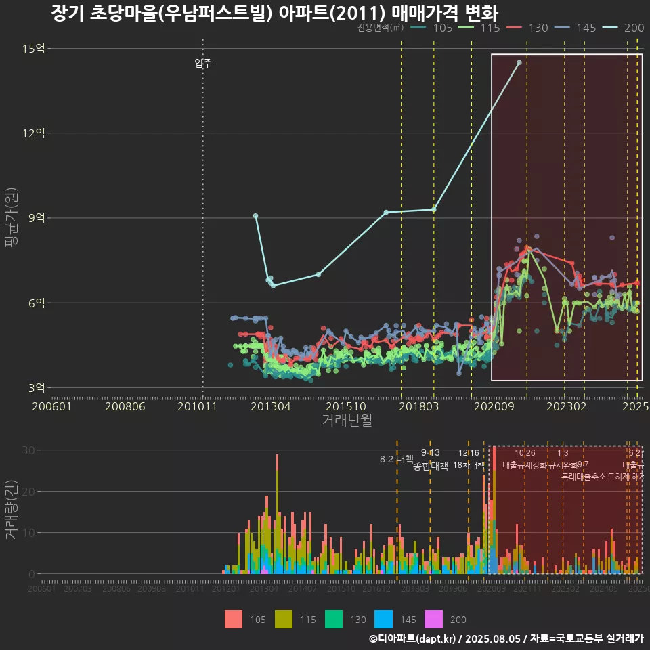Click the 201201 label on volume chart axis
This screenshot has width=650, height=650.
(x=226, y=588)
